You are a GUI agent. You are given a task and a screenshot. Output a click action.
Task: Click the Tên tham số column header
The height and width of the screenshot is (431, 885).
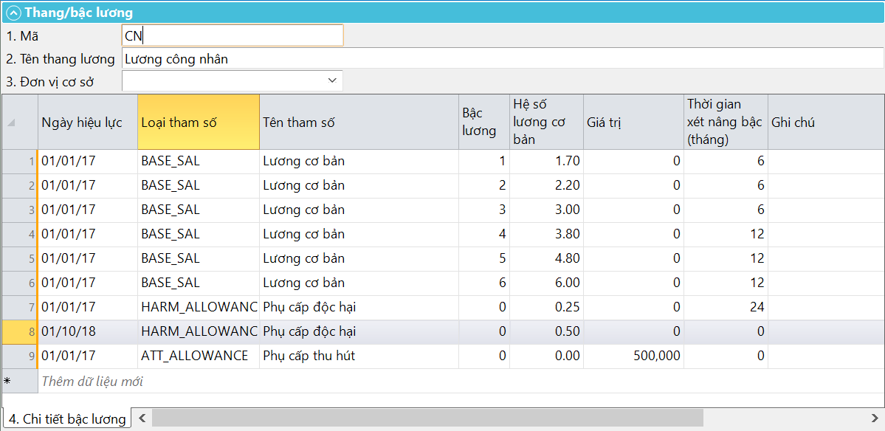(x=358, y=123)
